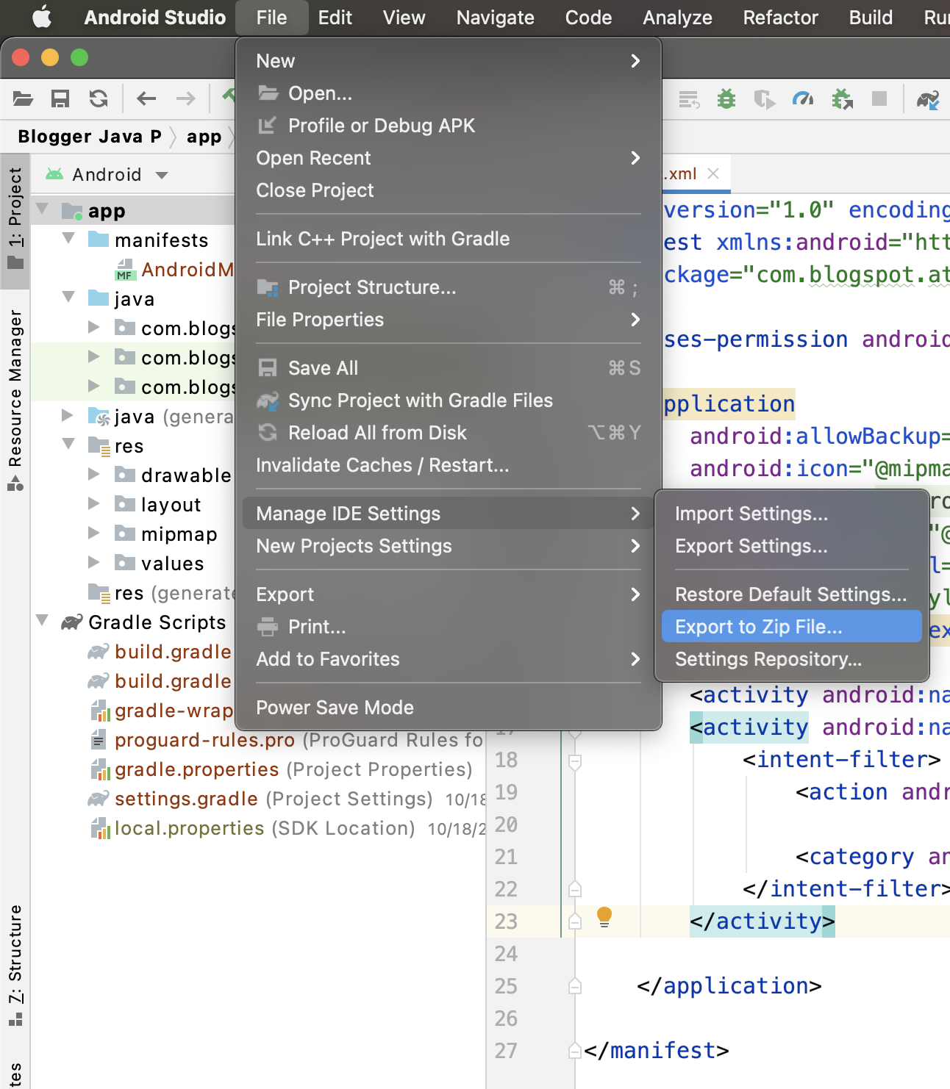950x1089 pixels.
Task: Open the Resource Manager side tab
Action: tap(15, 400)
